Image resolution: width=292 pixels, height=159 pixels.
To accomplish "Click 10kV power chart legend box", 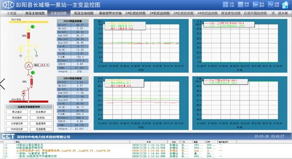I will [226, 82].
